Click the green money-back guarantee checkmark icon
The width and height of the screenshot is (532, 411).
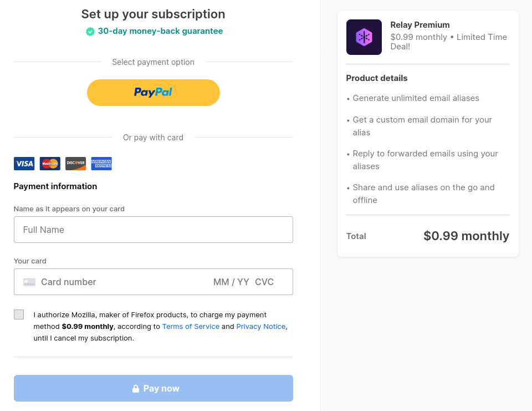coord(90,32)
